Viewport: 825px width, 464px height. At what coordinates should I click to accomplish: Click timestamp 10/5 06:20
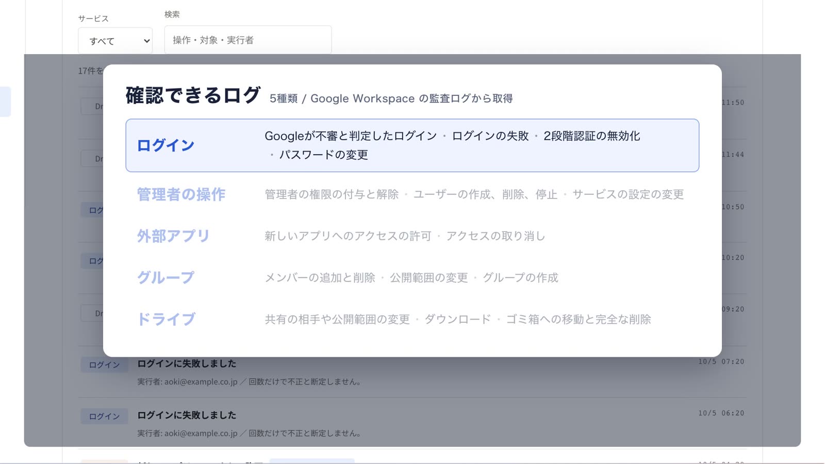pos(721,413)
